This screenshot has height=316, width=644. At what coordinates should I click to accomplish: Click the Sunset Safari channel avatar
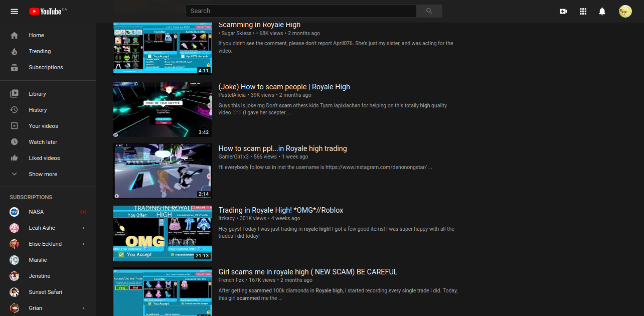pyautogui.click(x=15, y=292)
